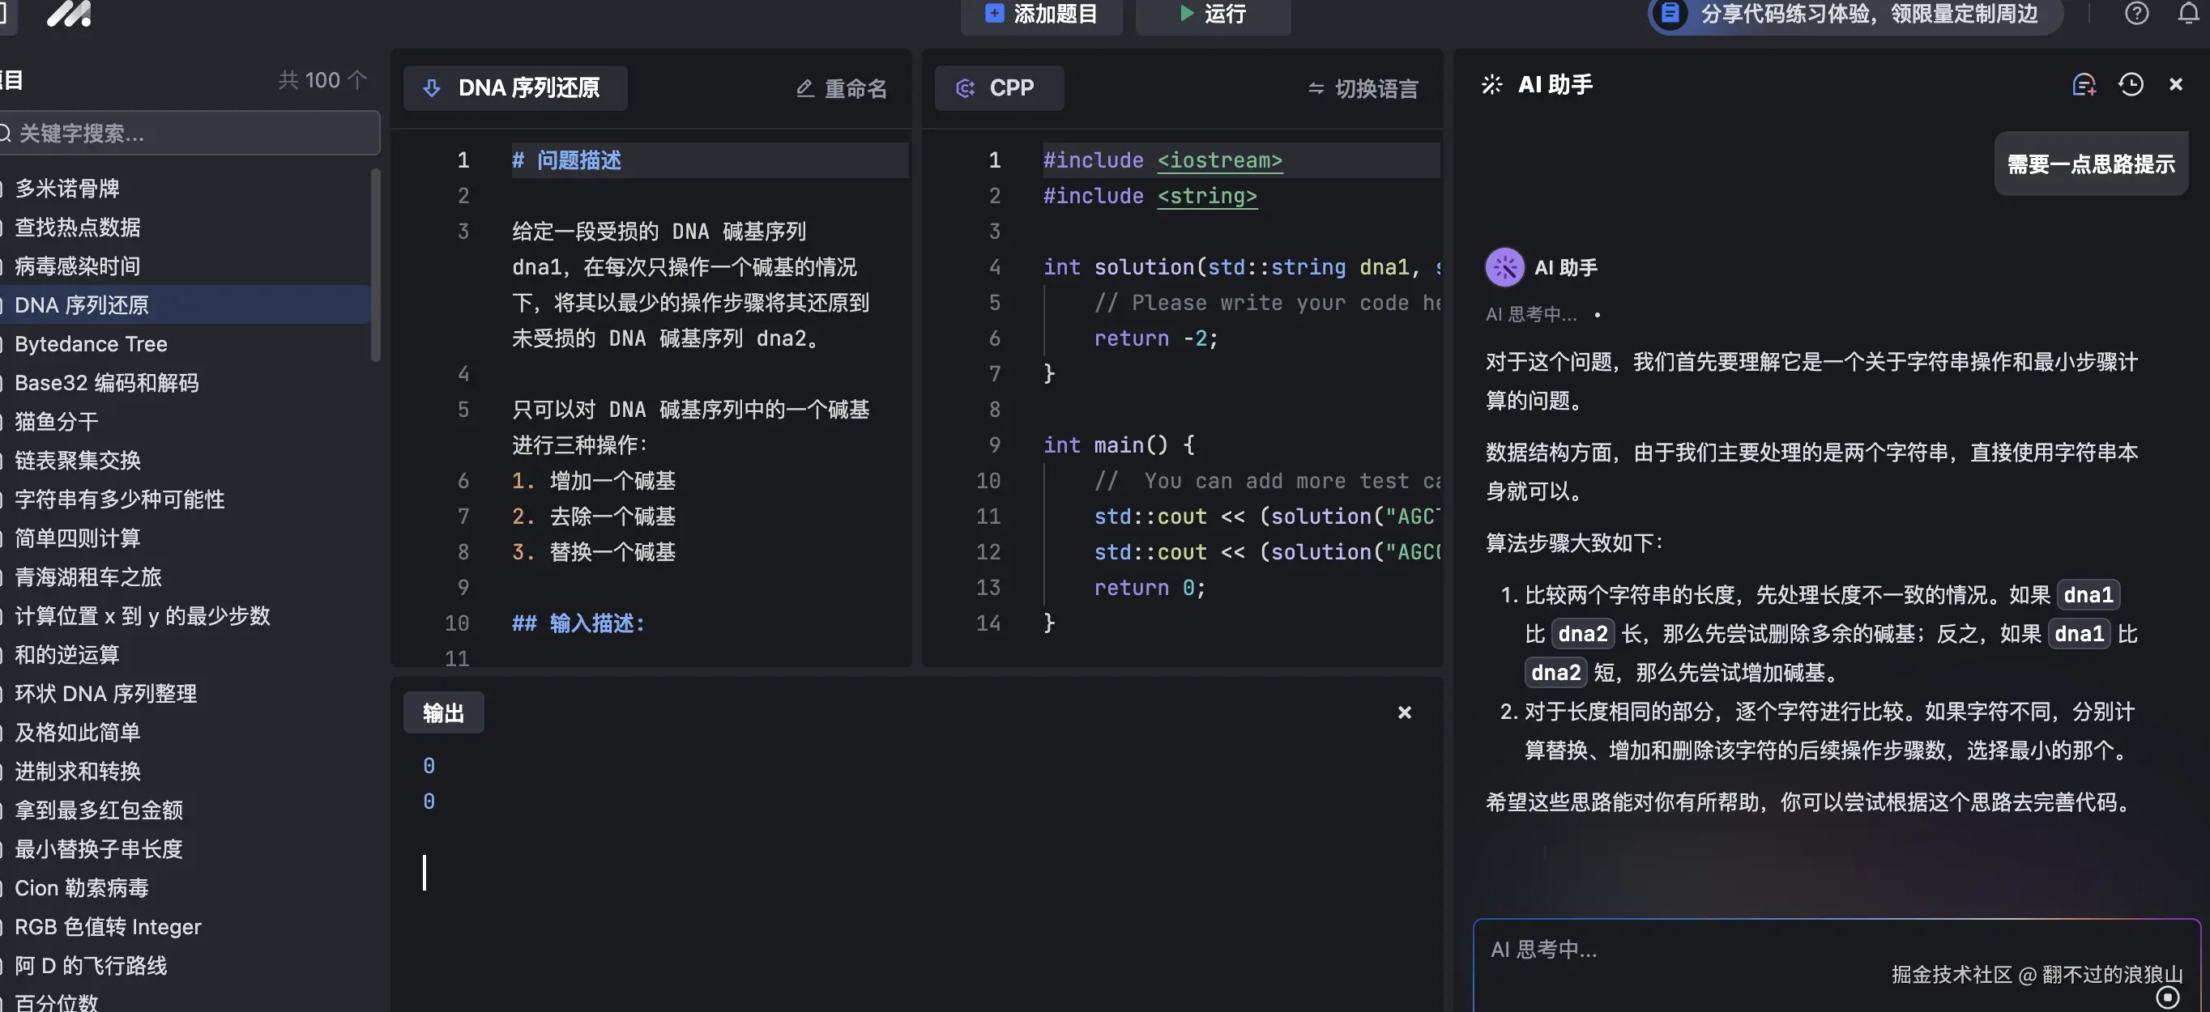
Task: Click the 重命名 pencil icon
Action: 804,88
